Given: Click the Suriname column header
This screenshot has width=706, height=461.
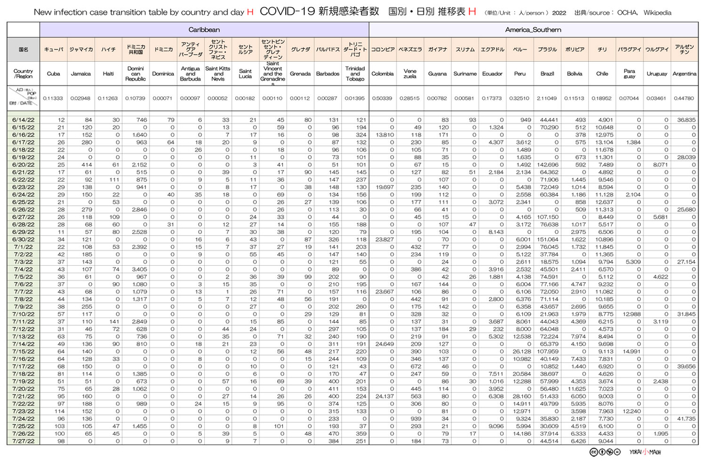Looking at the screenshot, I should (465, 74).
